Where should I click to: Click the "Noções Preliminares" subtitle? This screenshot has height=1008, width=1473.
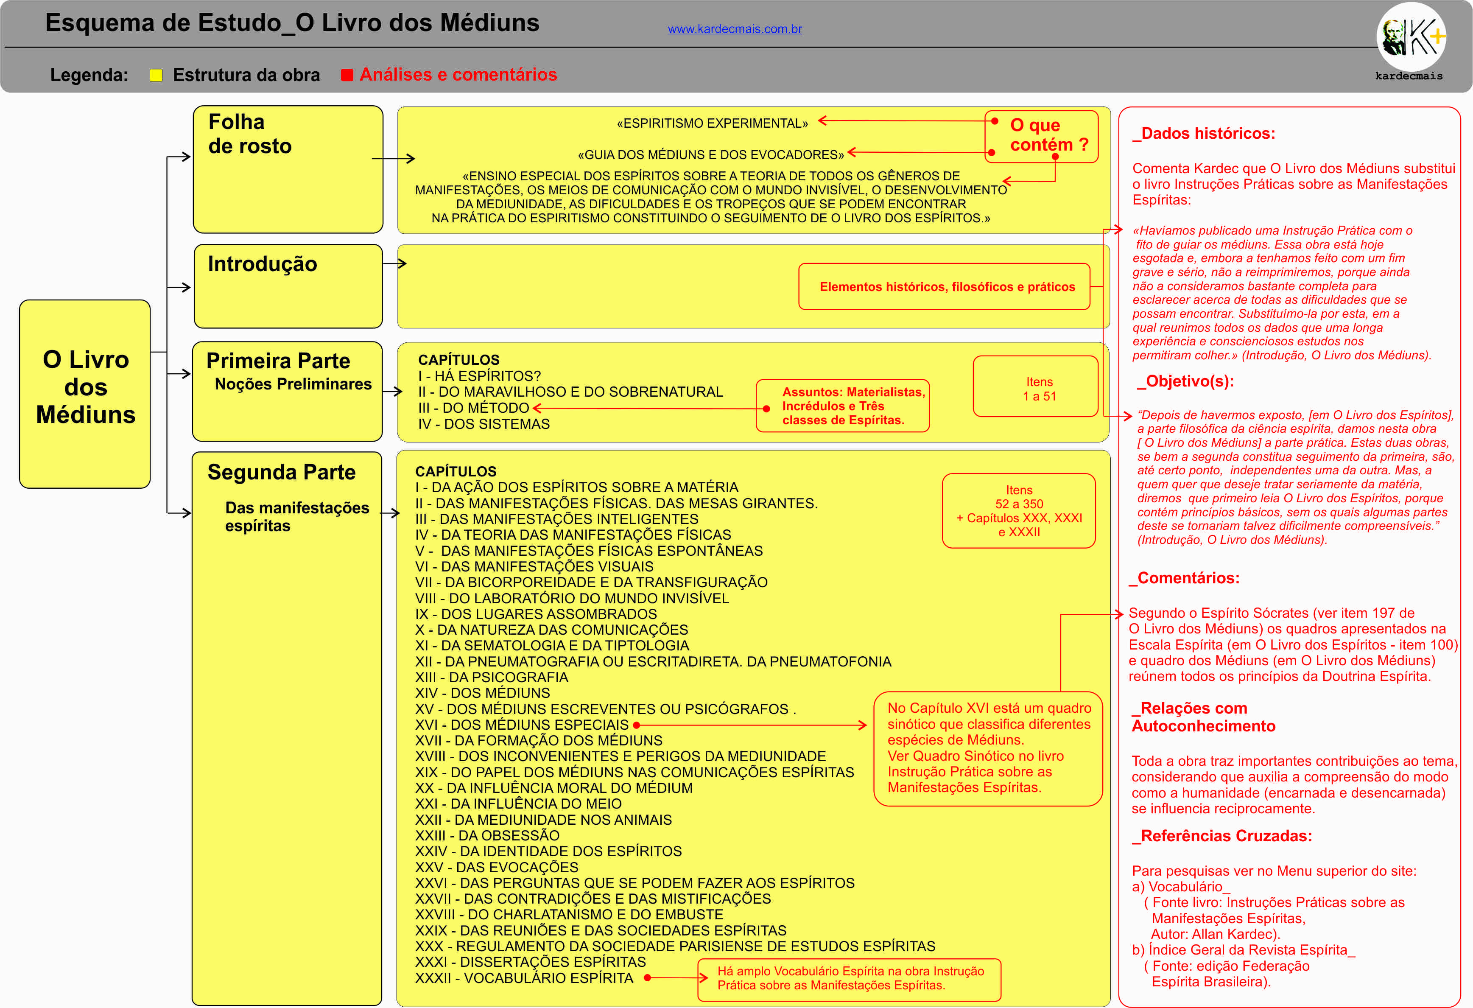[x=293, y=384]
